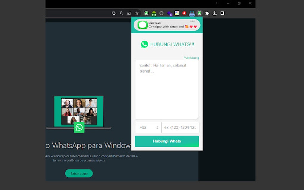Viewport: 304px width, 190px height.
Task: Focus the message text area with contoh placeholder
Action: (x=167, y=90)
